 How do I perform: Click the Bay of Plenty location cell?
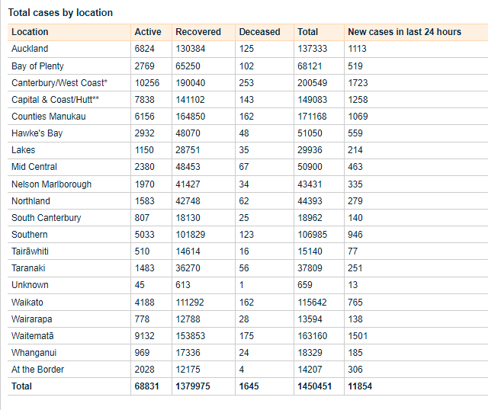pyautogui.click(x=37, y=66)
